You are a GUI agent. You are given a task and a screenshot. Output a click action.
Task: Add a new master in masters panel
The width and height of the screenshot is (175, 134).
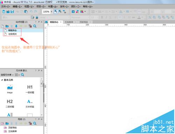tap(2, 124)
